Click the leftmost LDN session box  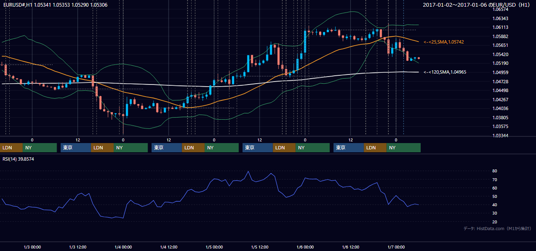(x=11, y=148)
